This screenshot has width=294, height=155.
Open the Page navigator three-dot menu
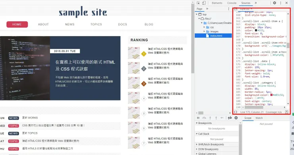click(x=228, y=9)
